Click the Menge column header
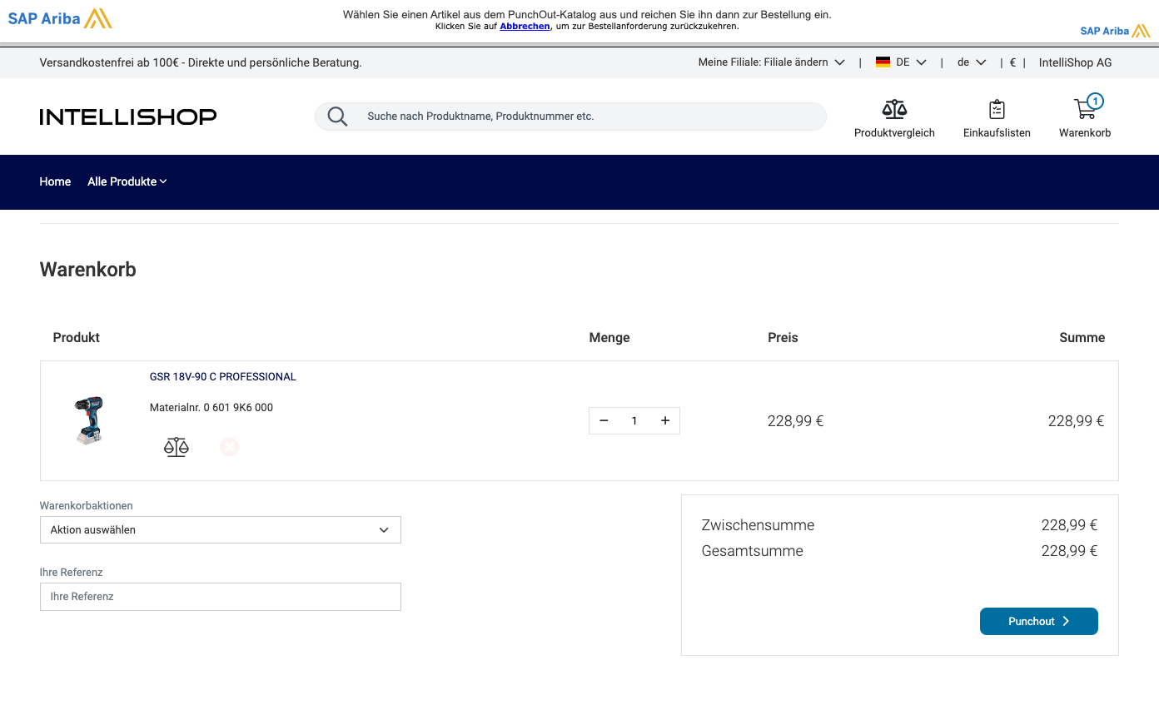The image size is (1159, 705). coord(609,338)
